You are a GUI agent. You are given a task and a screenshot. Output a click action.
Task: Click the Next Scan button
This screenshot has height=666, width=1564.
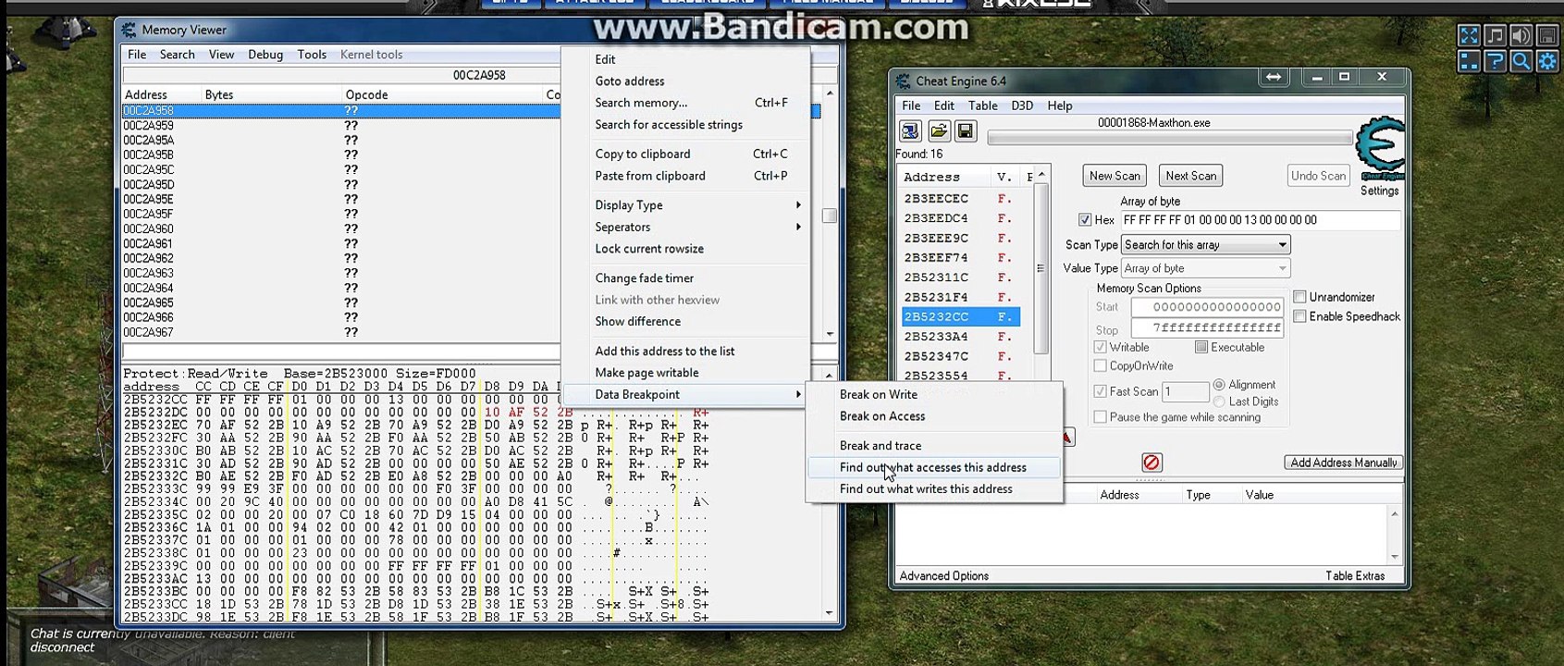click(1191, 176)
